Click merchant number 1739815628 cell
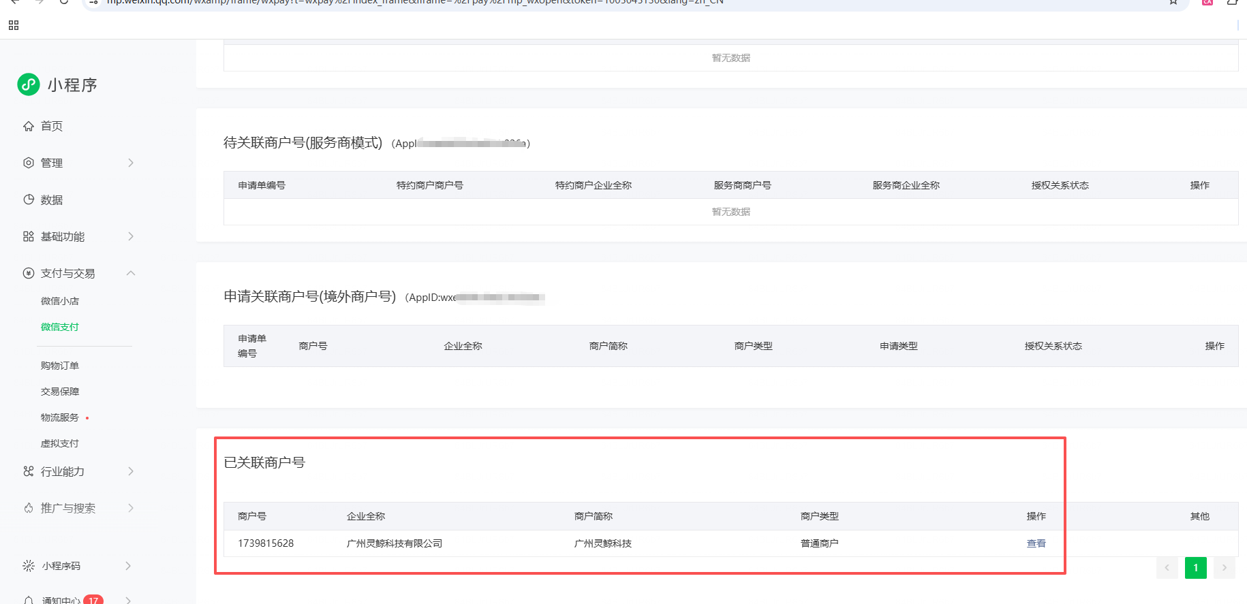The height and width of the screenshot is (604, 1247). coord(266,543)
